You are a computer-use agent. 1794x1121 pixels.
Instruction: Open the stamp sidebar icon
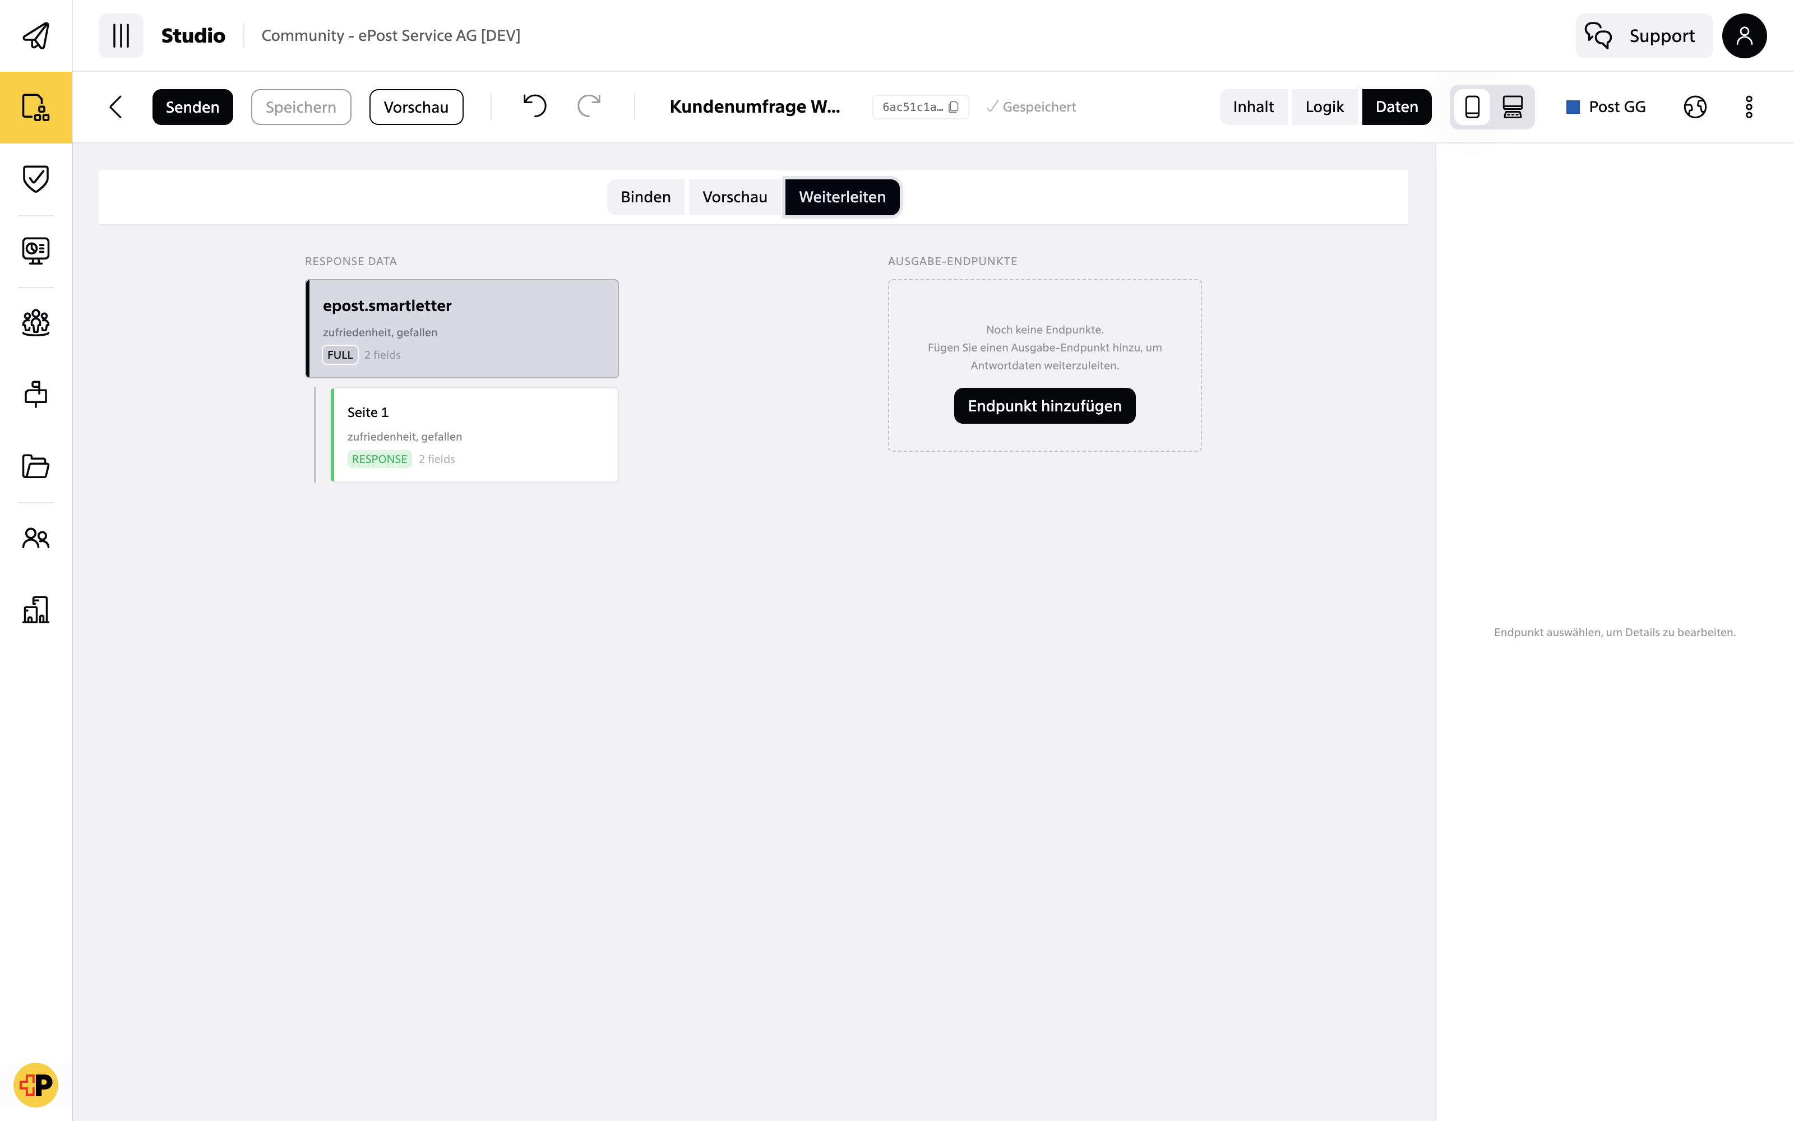35,393
